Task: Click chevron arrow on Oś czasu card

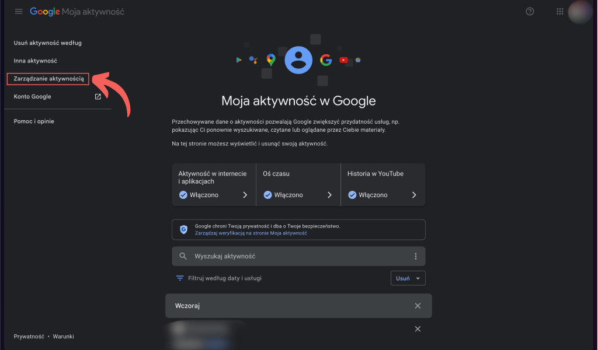Action: (x=329, y=195)
